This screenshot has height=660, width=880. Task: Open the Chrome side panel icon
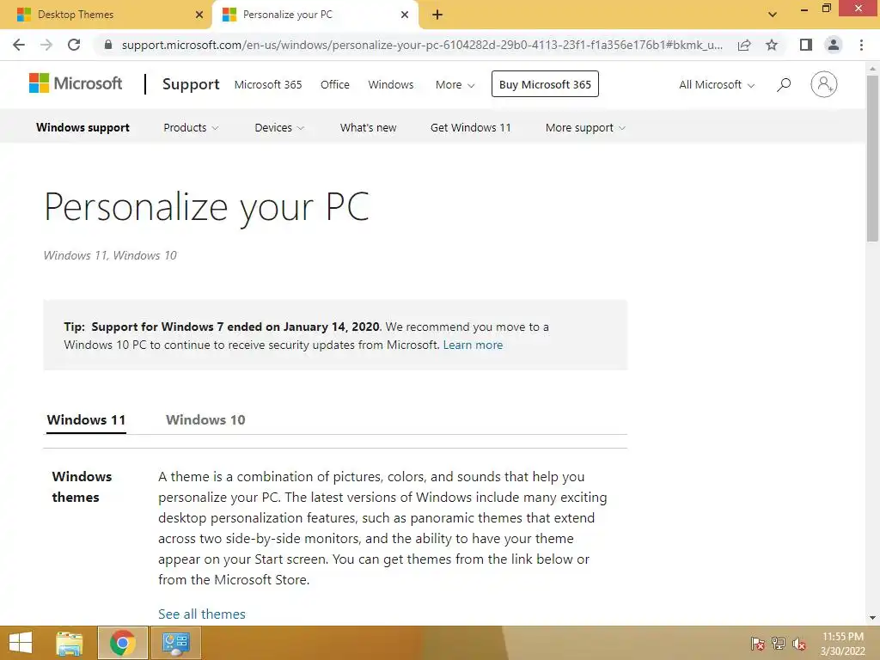click(806, 45)
